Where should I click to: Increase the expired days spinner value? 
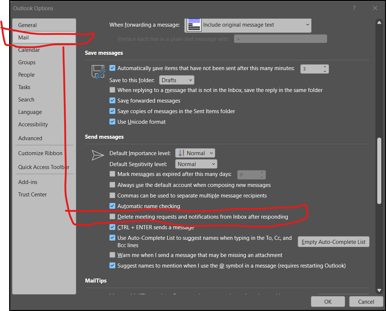pos(262,173)
